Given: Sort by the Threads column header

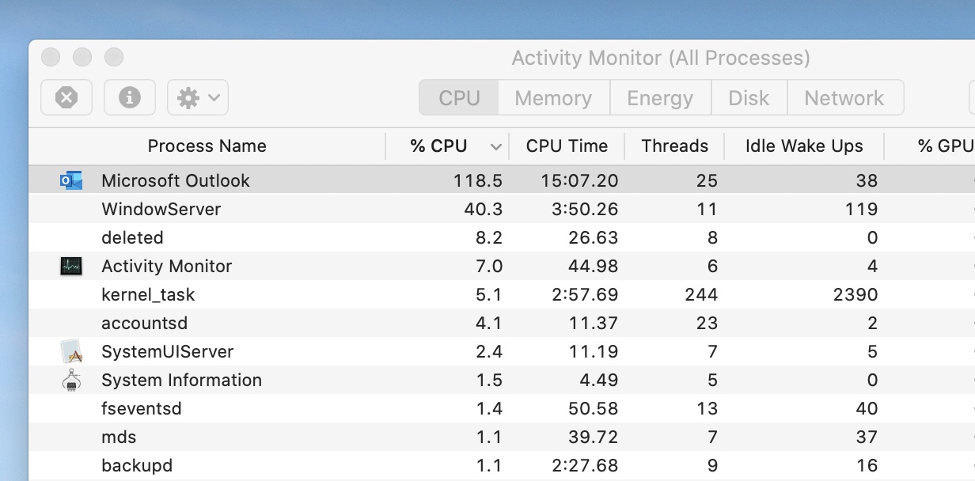Looking at the screenshot, I should pyautogui.click(x=674, y=146).
